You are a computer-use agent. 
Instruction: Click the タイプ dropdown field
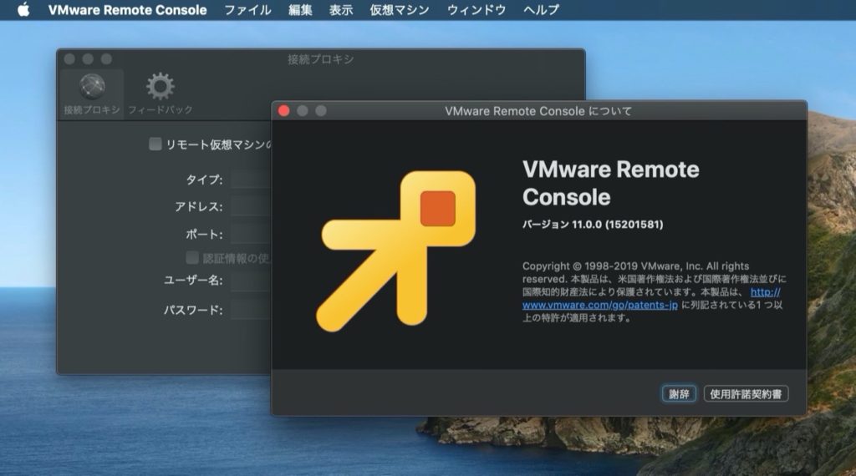click(x=251, y=179)
